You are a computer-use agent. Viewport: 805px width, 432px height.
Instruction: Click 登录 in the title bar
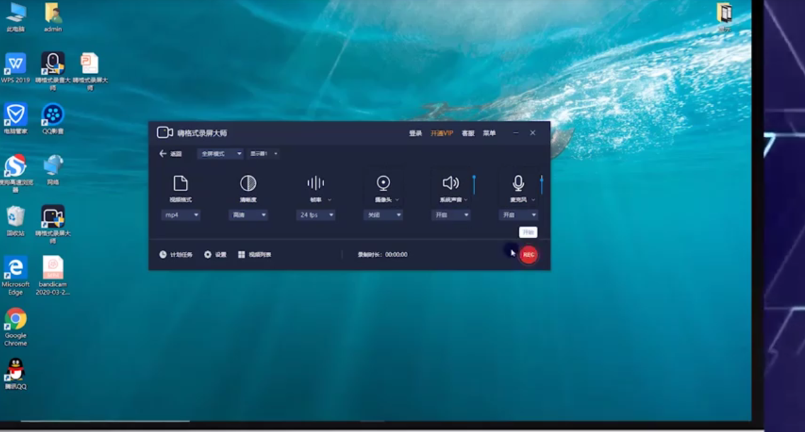(x=416, y=133)
